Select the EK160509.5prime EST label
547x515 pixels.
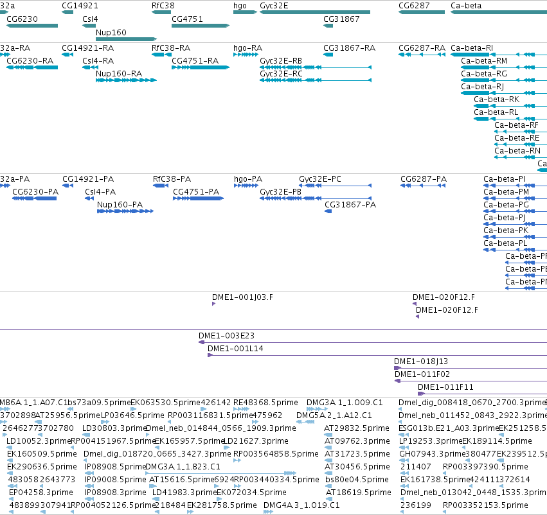[42, 453]
